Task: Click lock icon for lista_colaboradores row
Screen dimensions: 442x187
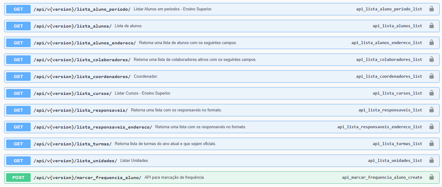Action: pyautogui.click(x=431, y=59)
